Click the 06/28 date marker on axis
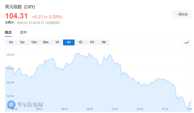The width and height of the screenshot is (194, 113). click(x=90, y=109)
